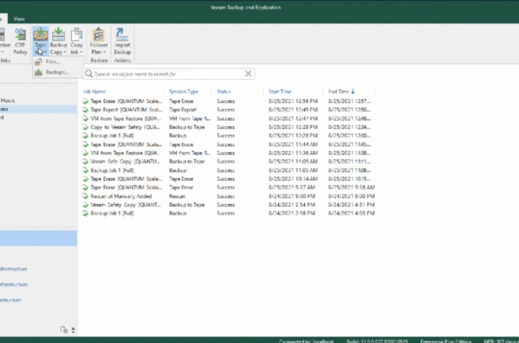
Task: Select job name 'Rescan of Manually Added'
Action: pyautogui.click(x=121, y=196)
